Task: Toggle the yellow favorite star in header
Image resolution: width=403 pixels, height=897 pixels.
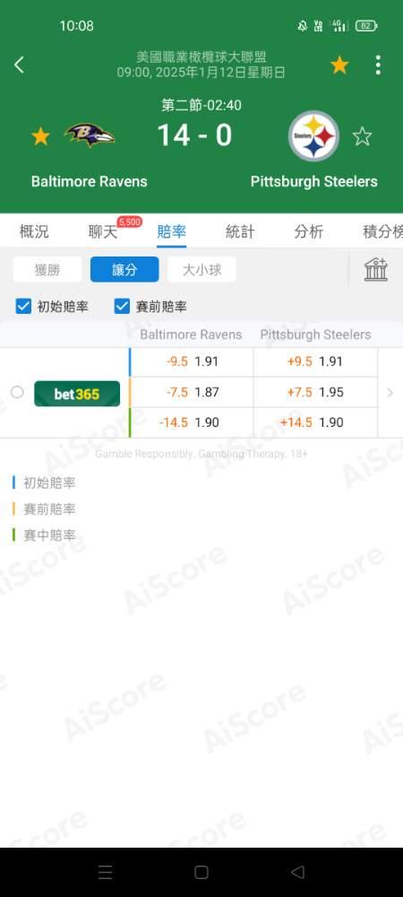Action: [x=339, y=65]
